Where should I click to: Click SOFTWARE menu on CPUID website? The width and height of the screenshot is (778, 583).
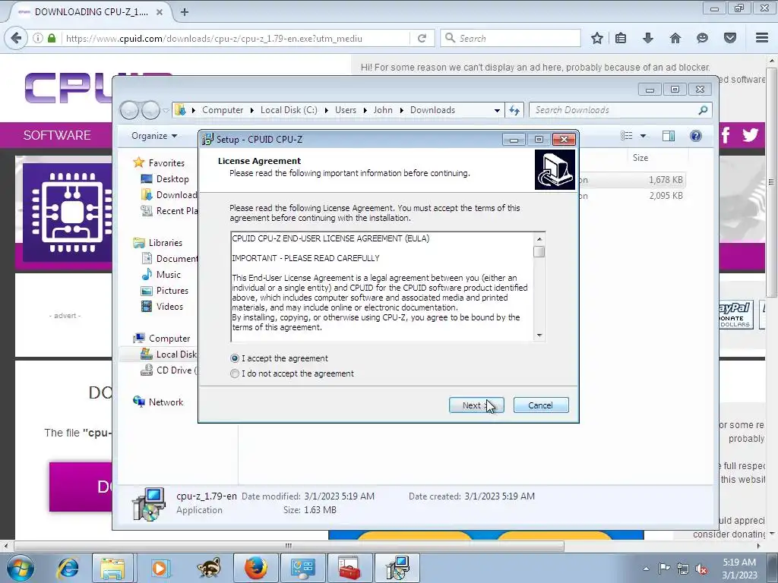(x=56, y=135)
